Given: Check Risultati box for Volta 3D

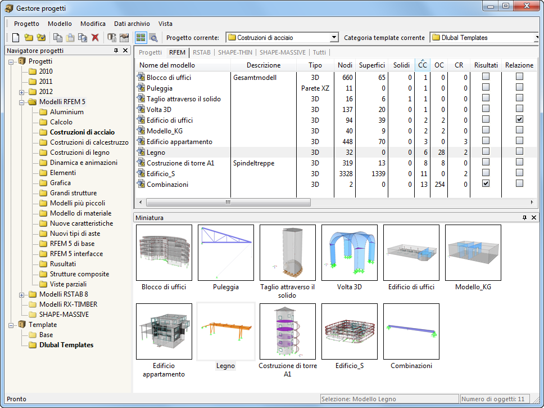Looking at the screenshot, I should pyautogui.click(x=486, y=109).
